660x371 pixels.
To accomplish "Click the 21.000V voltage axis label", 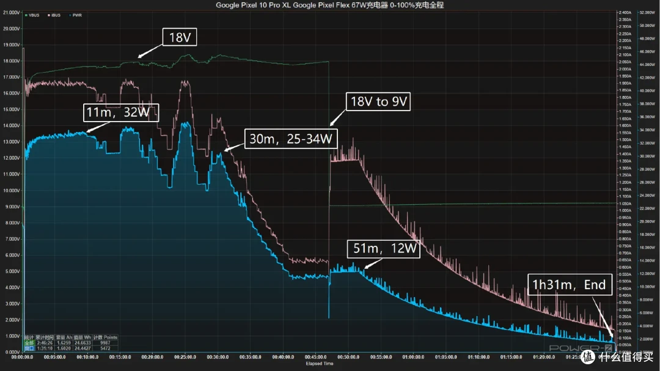I will [x=12, y=13].
